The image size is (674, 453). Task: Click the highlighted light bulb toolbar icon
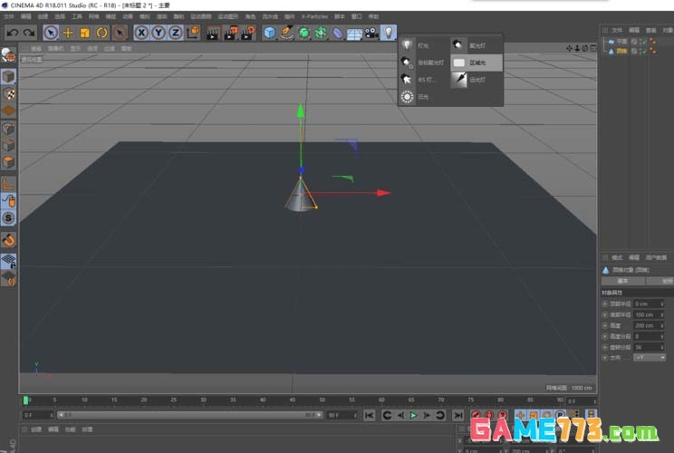pyautogui.click(x=389, y=33)
